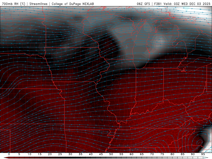This screenshot has width=212, height=159.
Task: Click the "75" value on the color scale
Action: (162, 154)
